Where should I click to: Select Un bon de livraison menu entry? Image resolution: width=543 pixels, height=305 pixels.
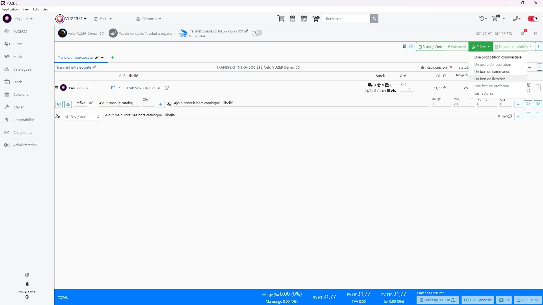(490, 79)
